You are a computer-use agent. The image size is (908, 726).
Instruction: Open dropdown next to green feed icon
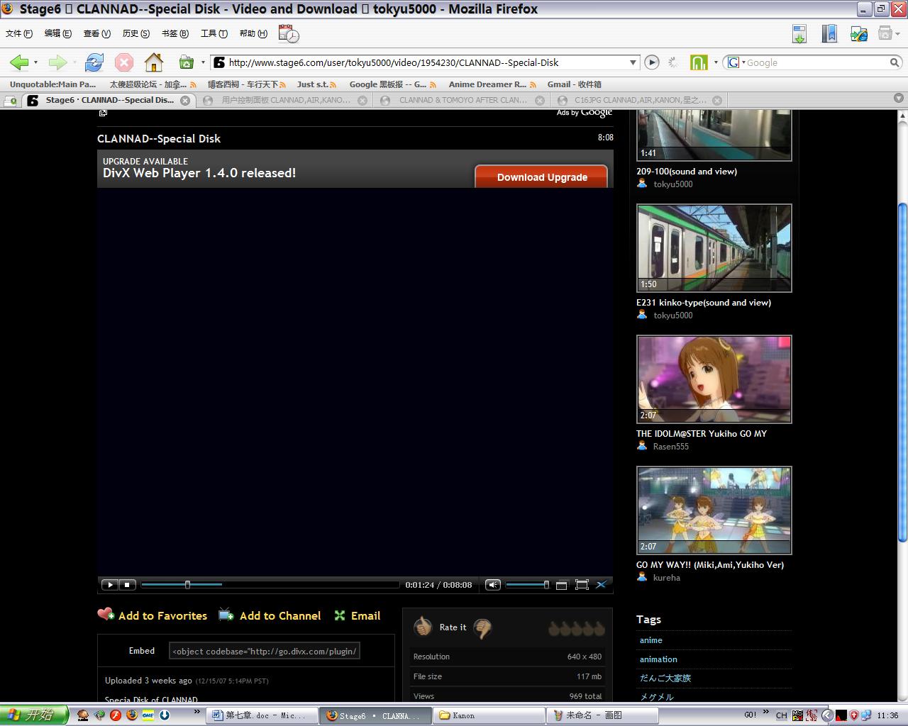coord(716,62)
